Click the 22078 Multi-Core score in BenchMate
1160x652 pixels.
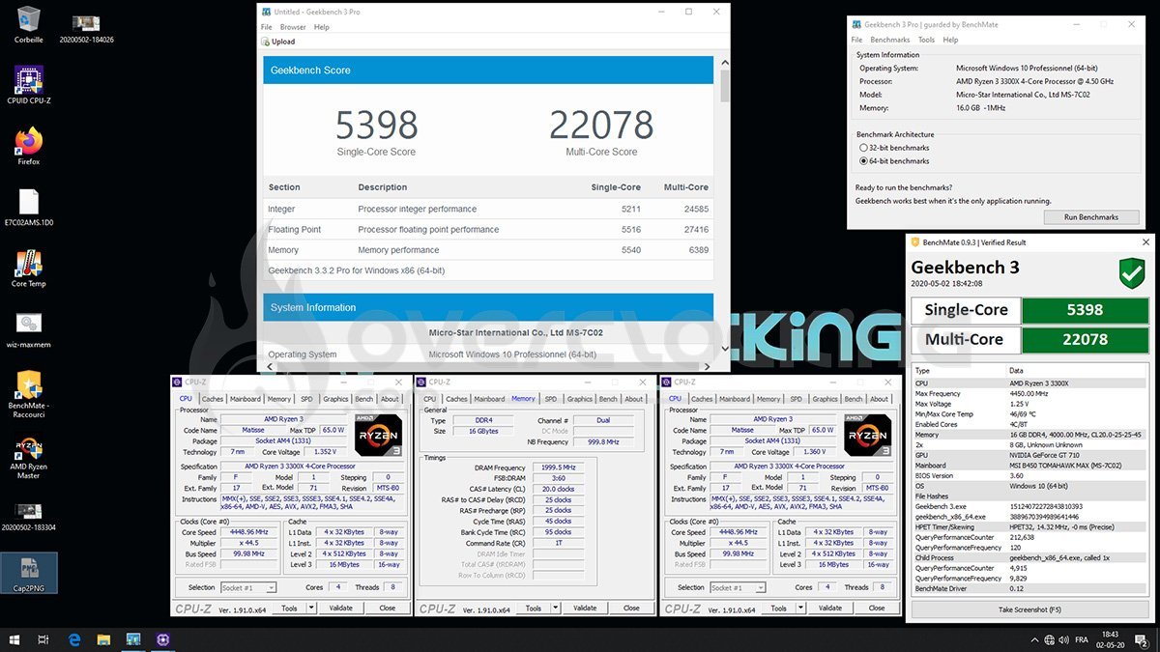tap(1085, 339)
